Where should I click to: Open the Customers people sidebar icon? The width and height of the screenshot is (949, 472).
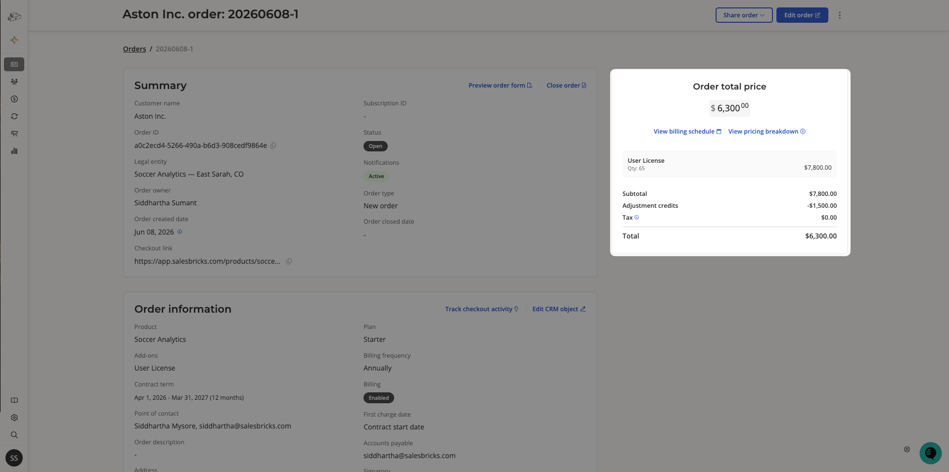point(14,82)
